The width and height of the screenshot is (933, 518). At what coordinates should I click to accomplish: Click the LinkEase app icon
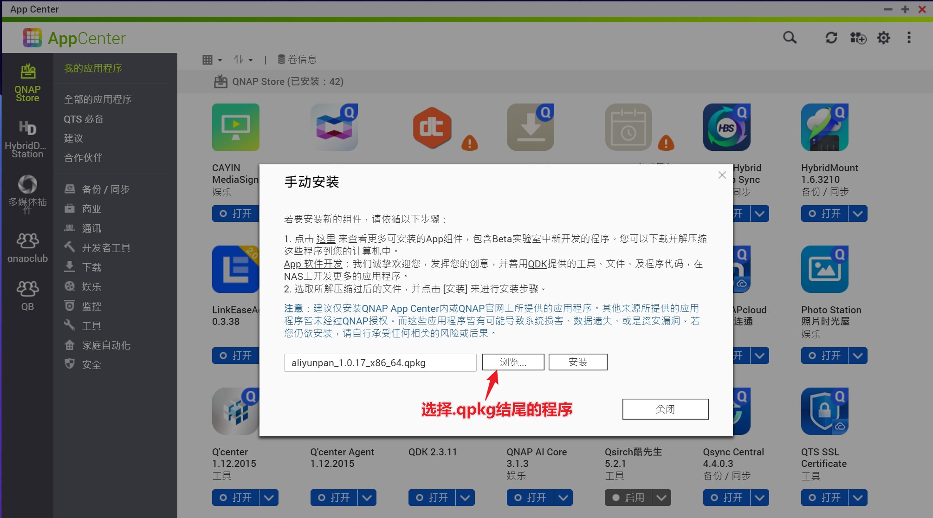click(x=235, y=269)
